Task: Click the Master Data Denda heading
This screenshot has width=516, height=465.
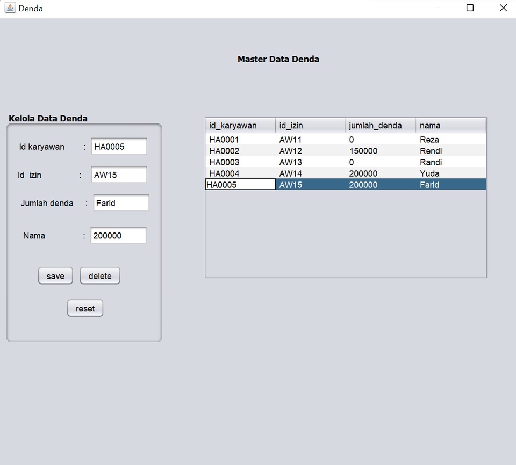Action: point(278,59)
